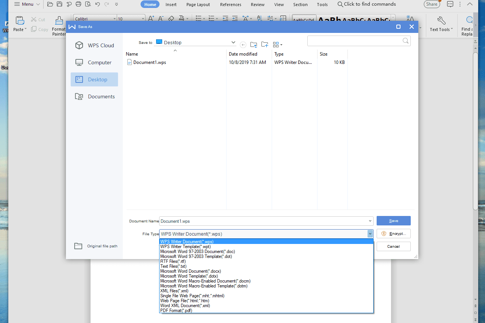Click the Increase Indent icon
The height and width of the screenshot is (323, 485).
235,19
